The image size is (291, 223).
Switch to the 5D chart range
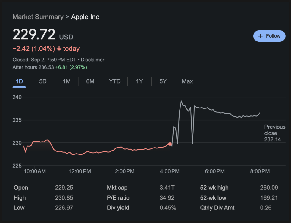point(43,81)
